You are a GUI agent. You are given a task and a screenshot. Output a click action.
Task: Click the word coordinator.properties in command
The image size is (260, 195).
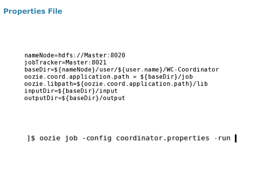click(162, 138)
